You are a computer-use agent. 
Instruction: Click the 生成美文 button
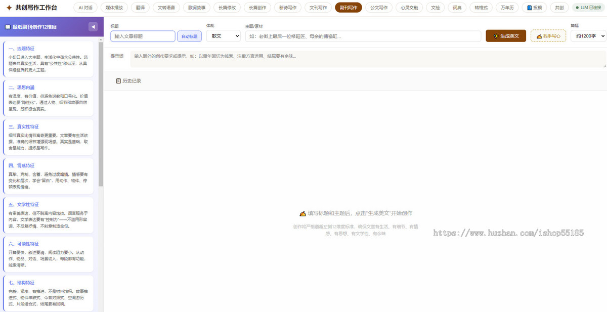506,36
